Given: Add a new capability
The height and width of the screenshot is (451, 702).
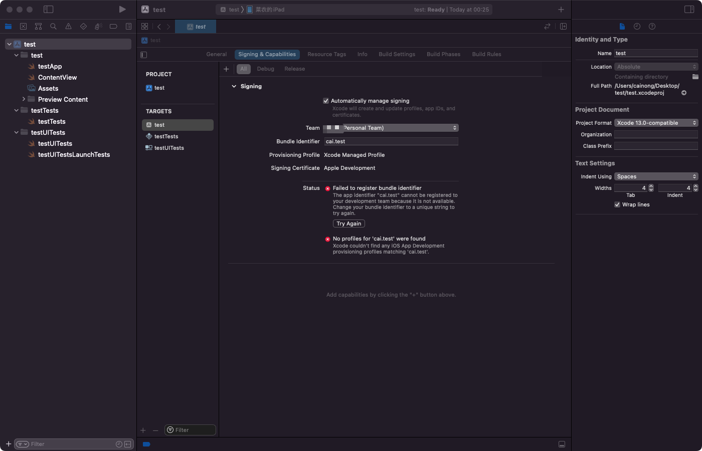Looking at the screenshot, I should pos(226,69).
